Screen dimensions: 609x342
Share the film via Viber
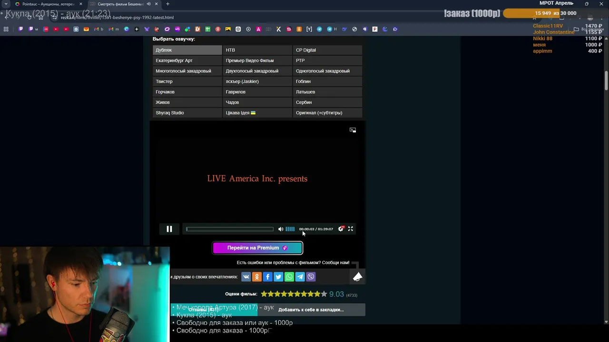click(311, 277)
